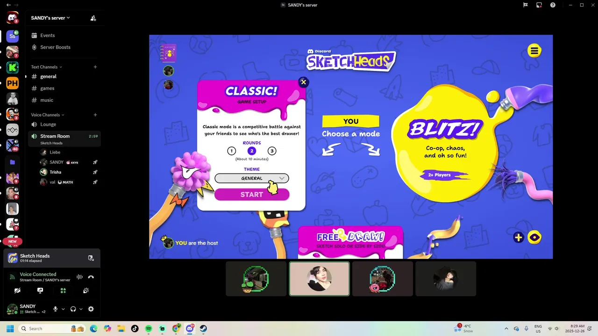Open the green K server icon
This screenshot has height=336, width=598.
click(x=12, y=68)
